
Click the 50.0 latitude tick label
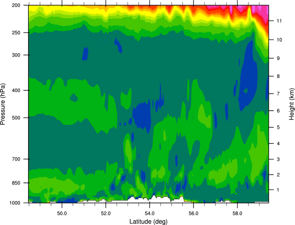(x=62, y=214)
